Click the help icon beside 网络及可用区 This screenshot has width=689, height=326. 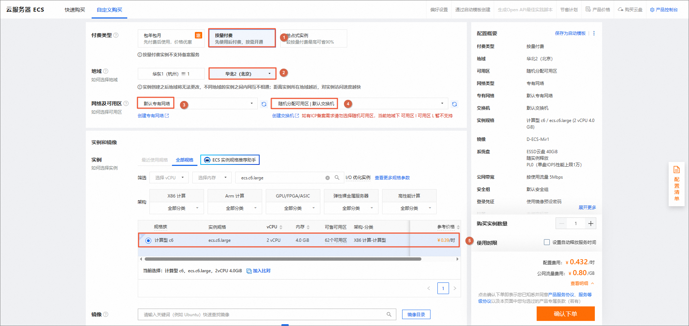126,103
